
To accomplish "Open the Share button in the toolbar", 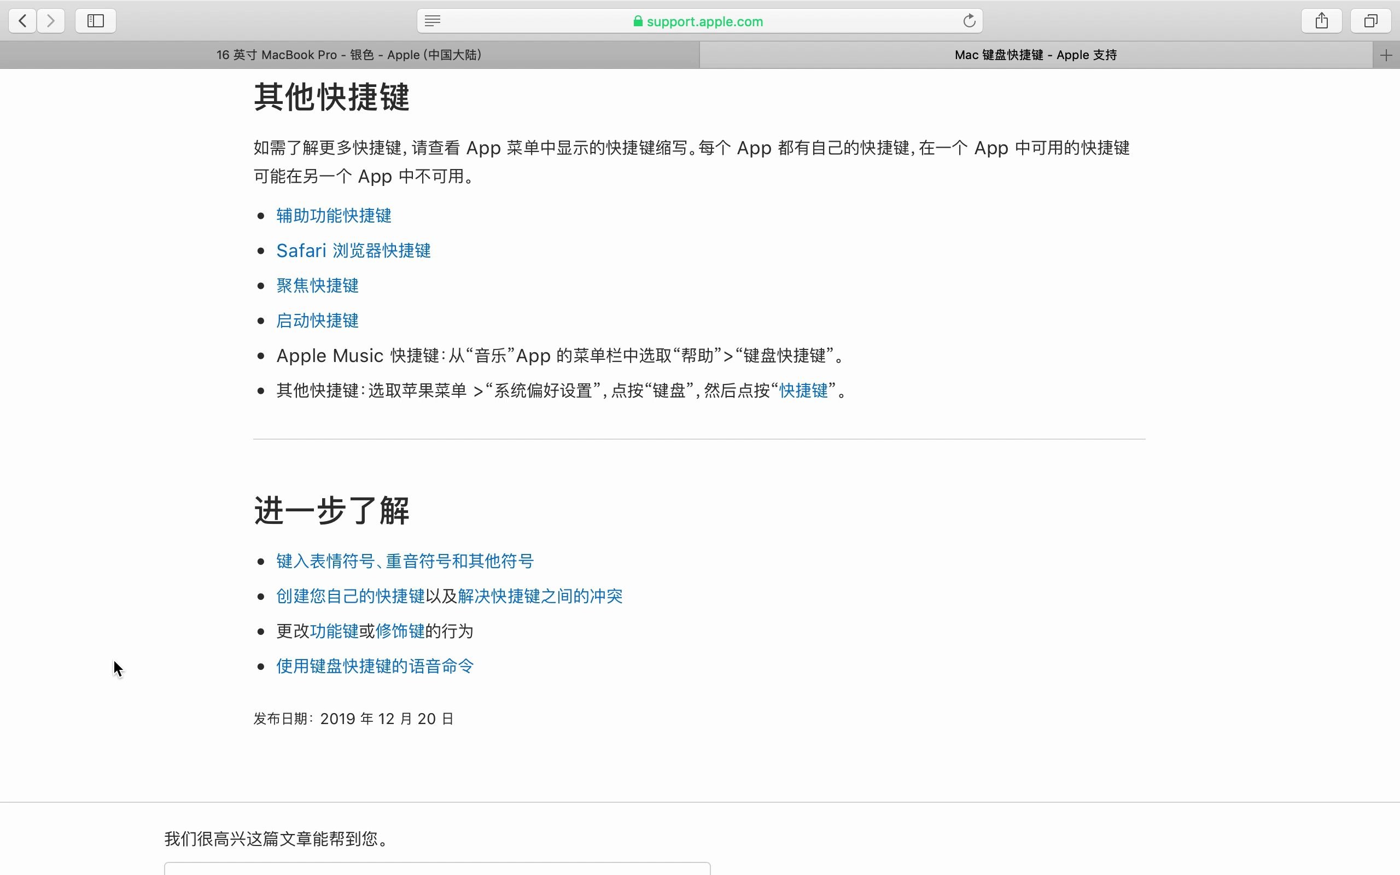I will (1321, 21).
